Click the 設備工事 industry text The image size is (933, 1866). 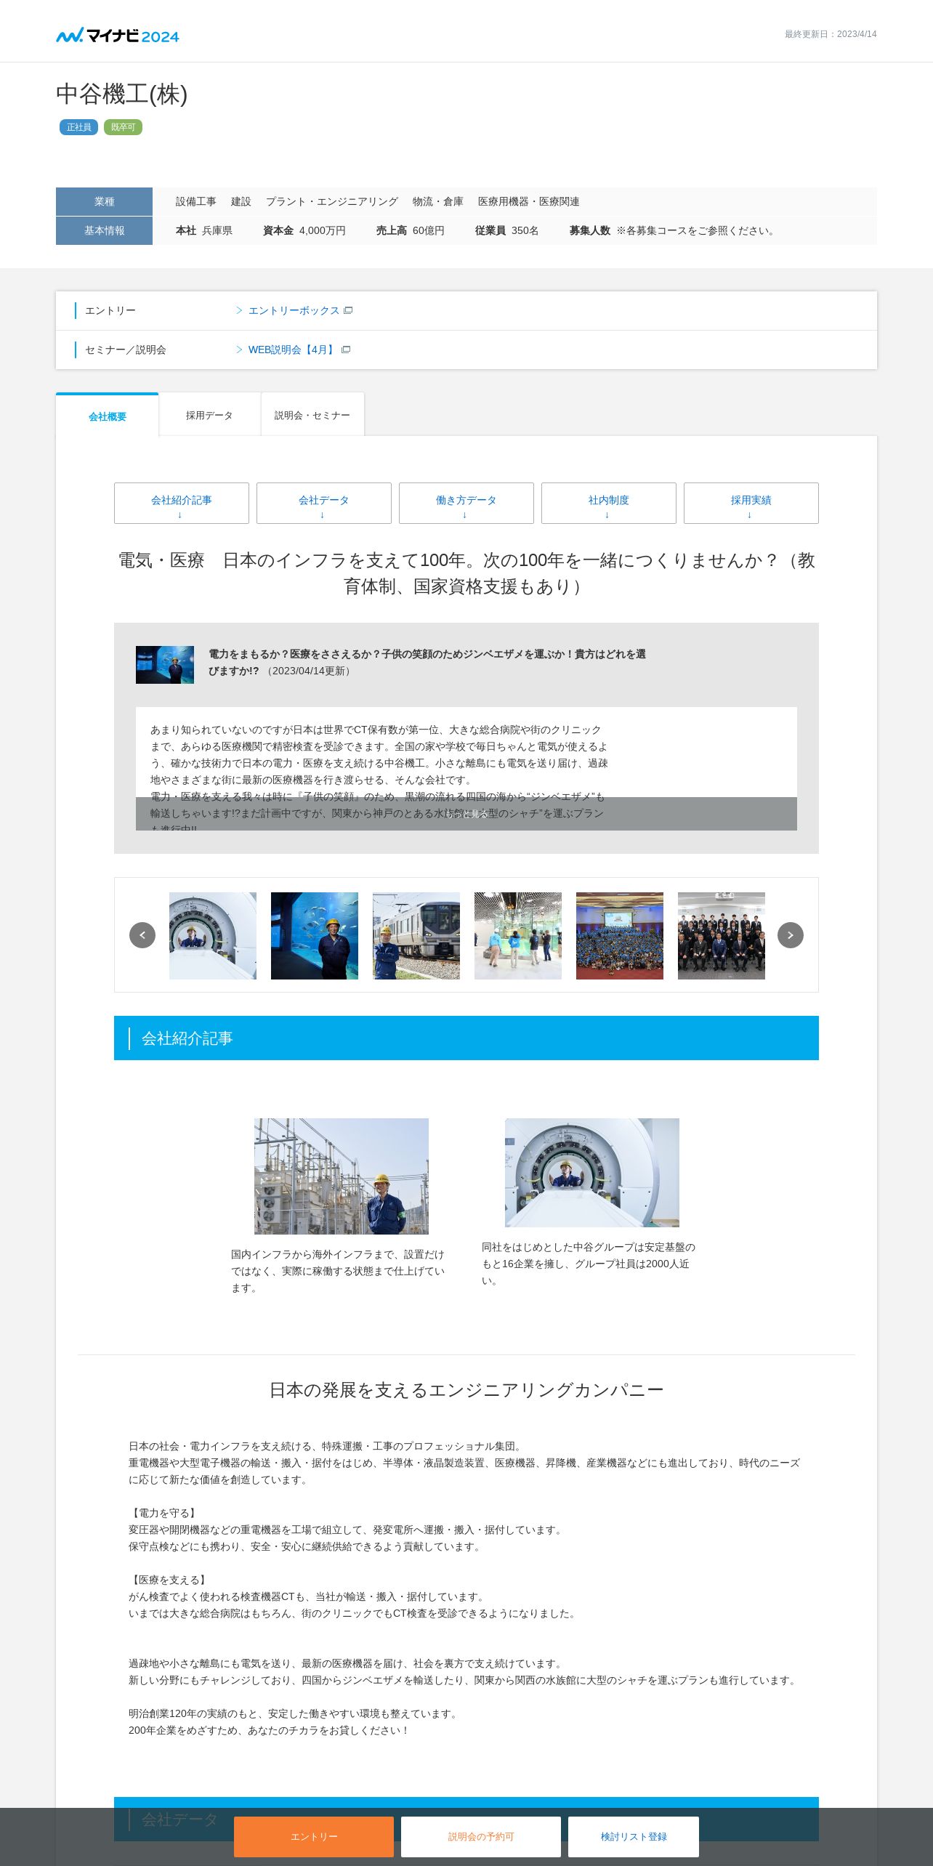click(196, 201)
